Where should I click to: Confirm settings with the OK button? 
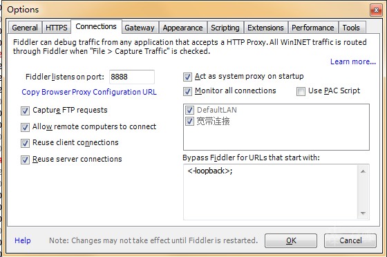coord(291,240)
